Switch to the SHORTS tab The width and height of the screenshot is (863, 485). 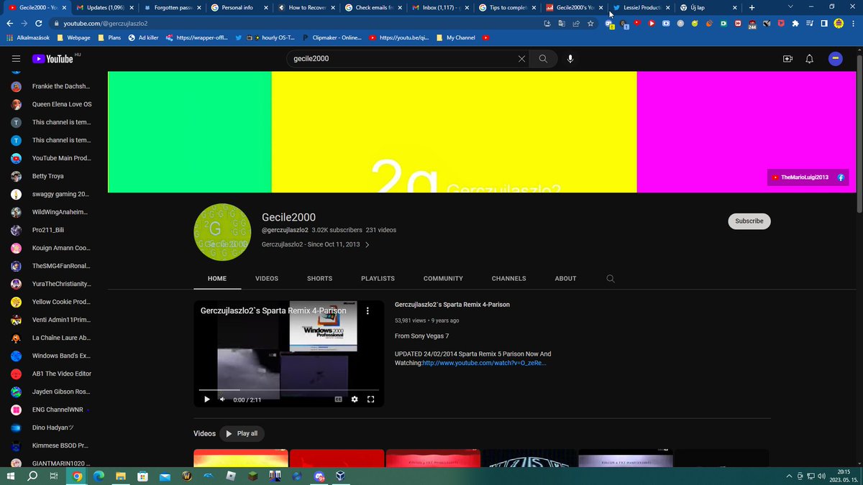[319, 279]
